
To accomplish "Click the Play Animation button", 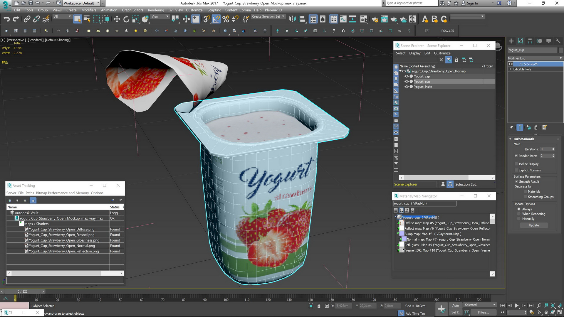I will coord(517,306).
